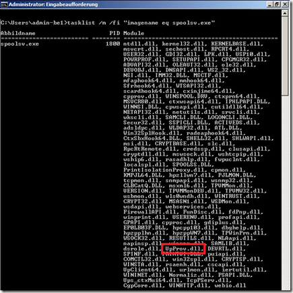Click the PID value 1800
This screenshot has width=293, height=293.
pos(112,44)
